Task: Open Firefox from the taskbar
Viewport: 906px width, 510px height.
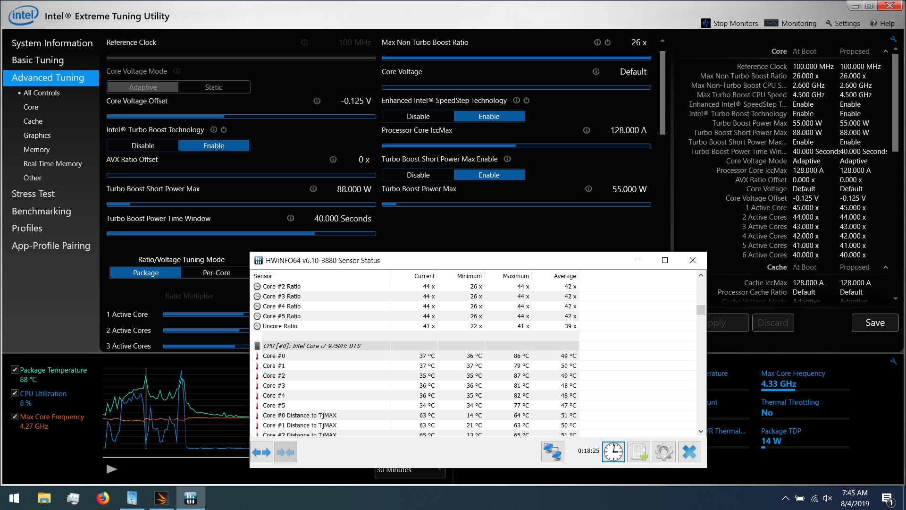Action: coord(102,498)
